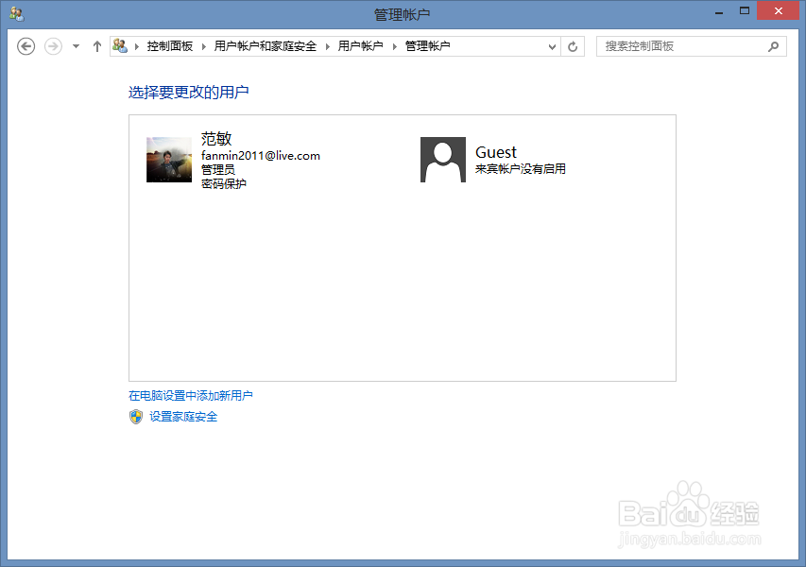Open 用户帐户和家庭安全 breadcrumb

tap(266, 46)
